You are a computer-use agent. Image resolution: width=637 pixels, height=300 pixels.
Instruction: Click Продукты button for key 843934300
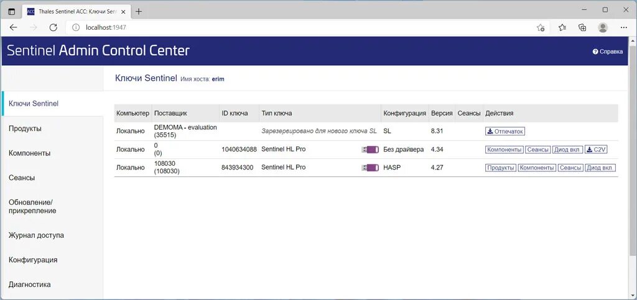[501, 168]
